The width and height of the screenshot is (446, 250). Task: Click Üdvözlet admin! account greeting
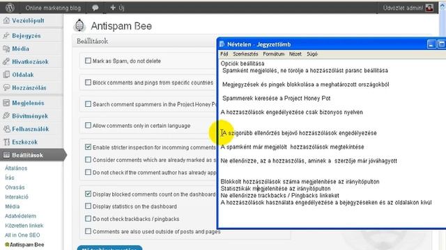coord(403,8)
